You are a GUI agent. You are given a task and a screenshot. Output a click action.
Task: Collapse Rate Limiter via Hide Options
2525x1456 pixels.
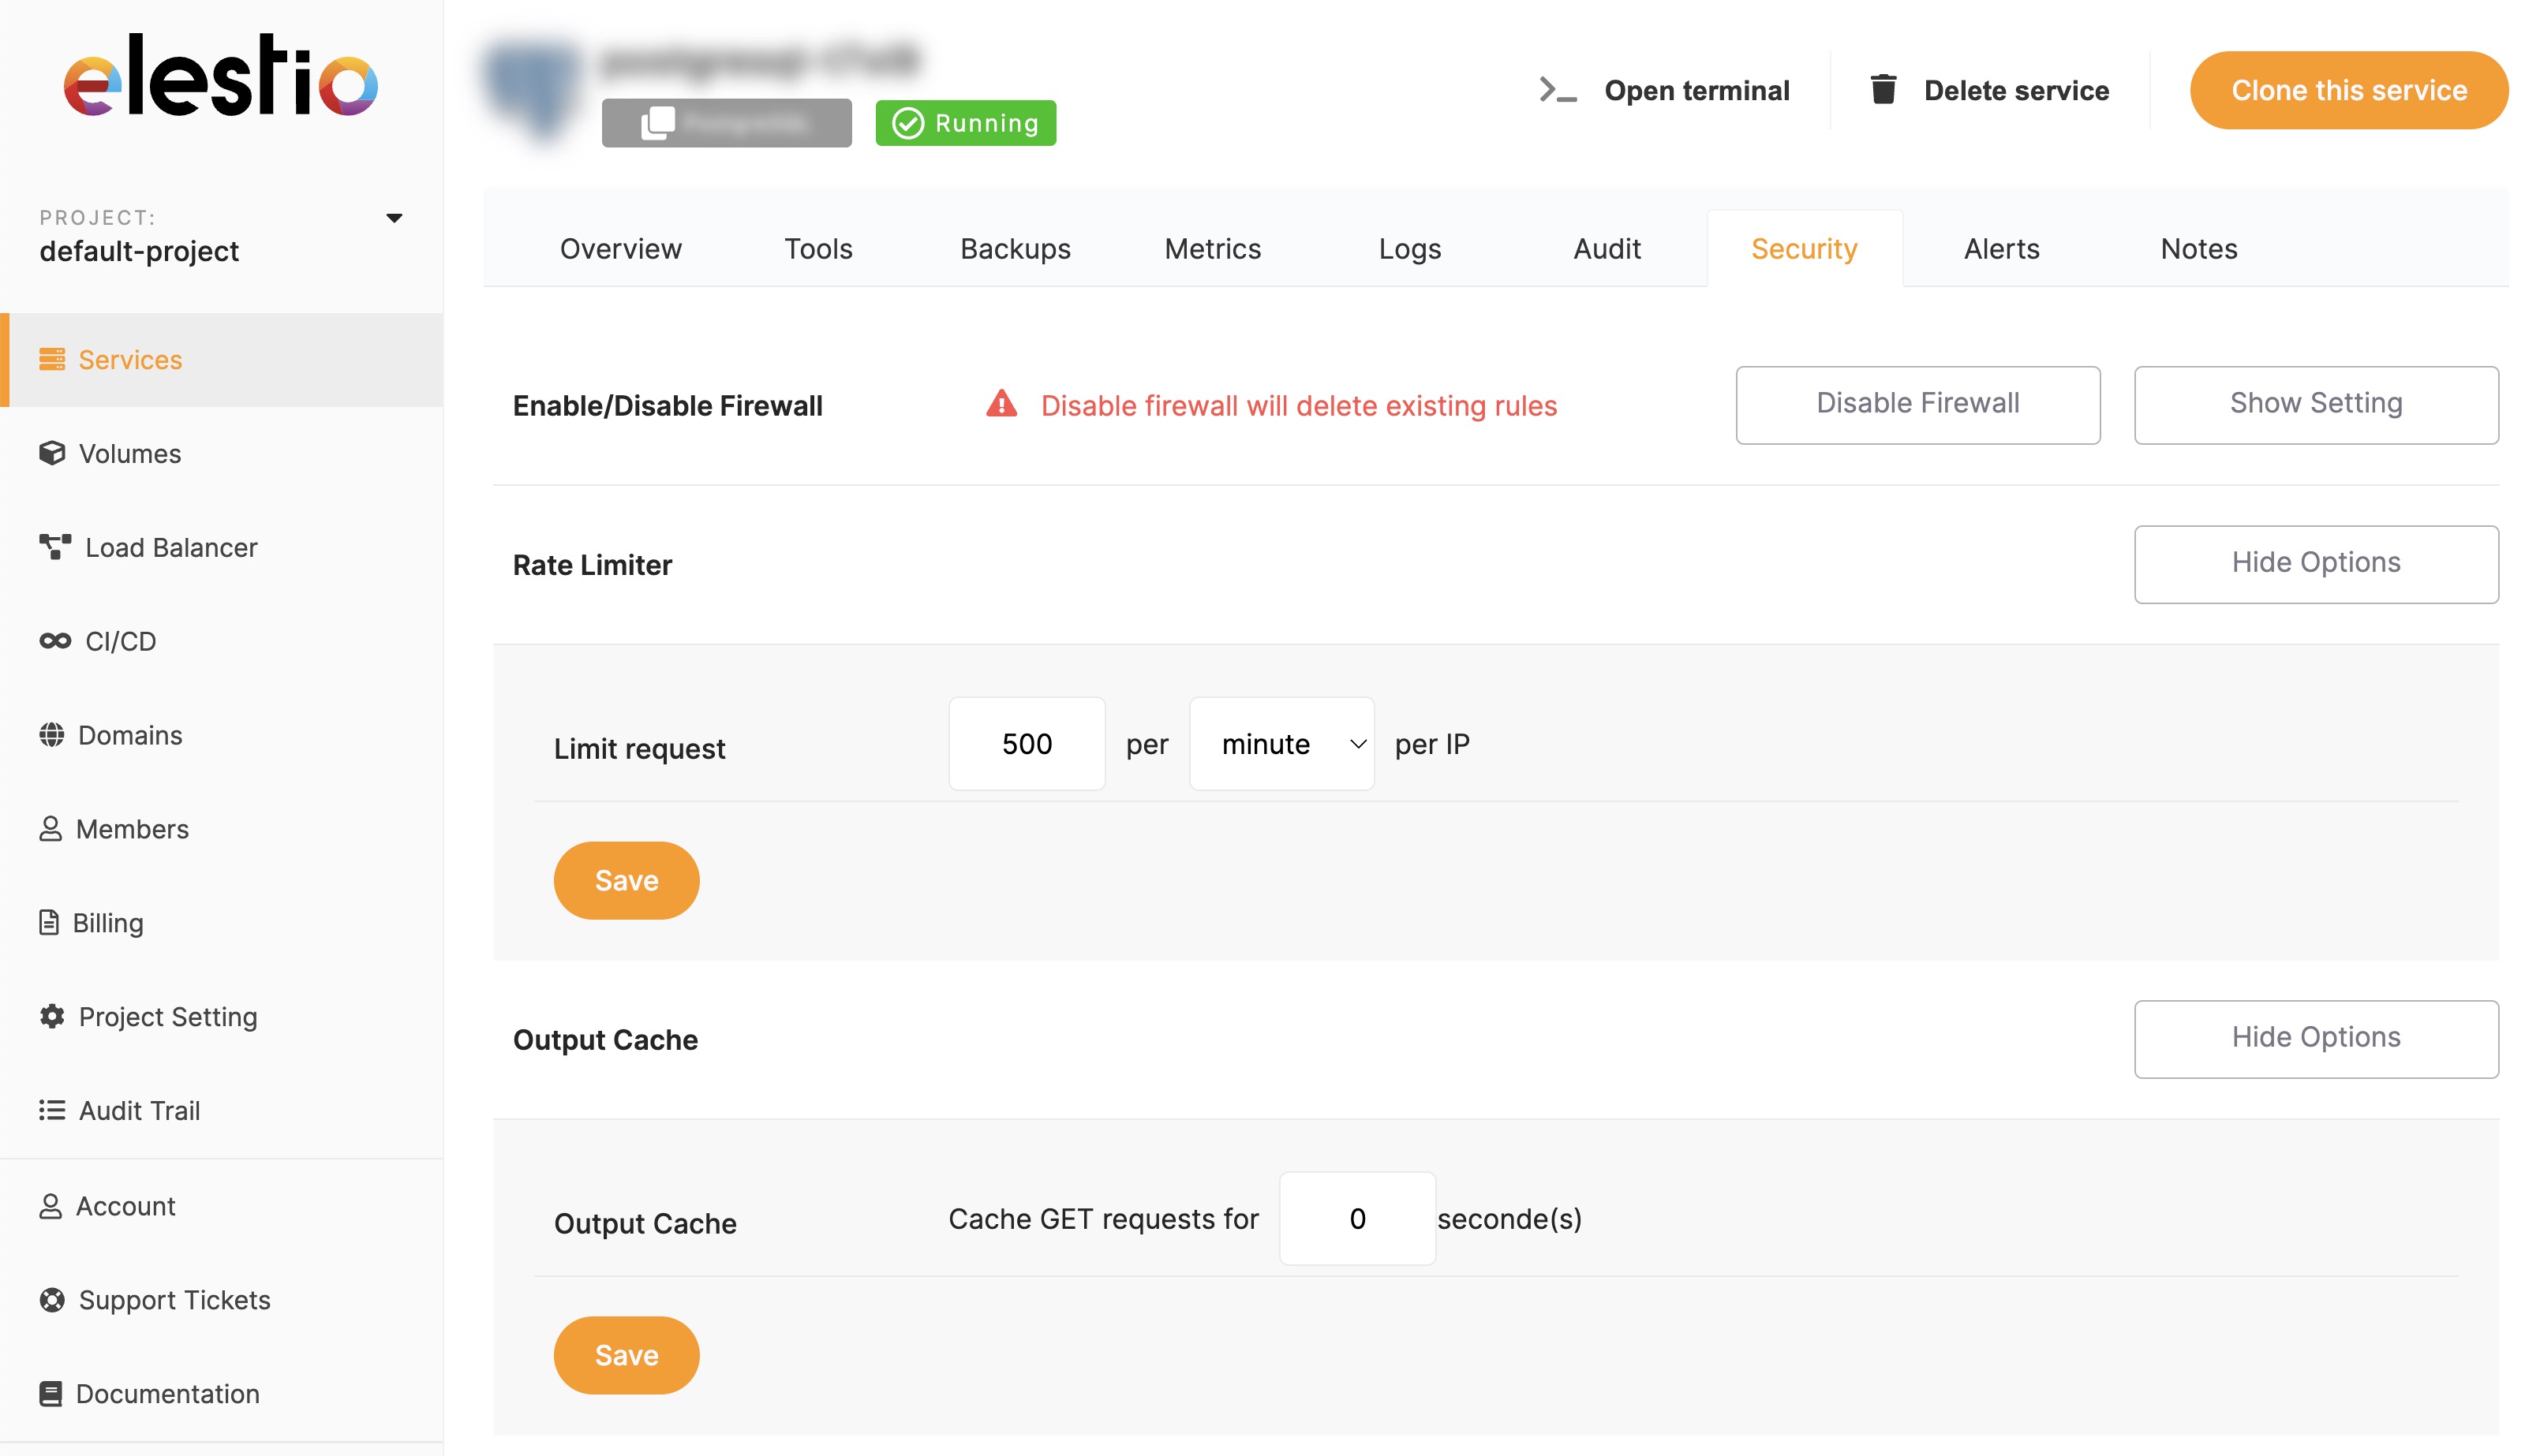tap(2316, 563)
